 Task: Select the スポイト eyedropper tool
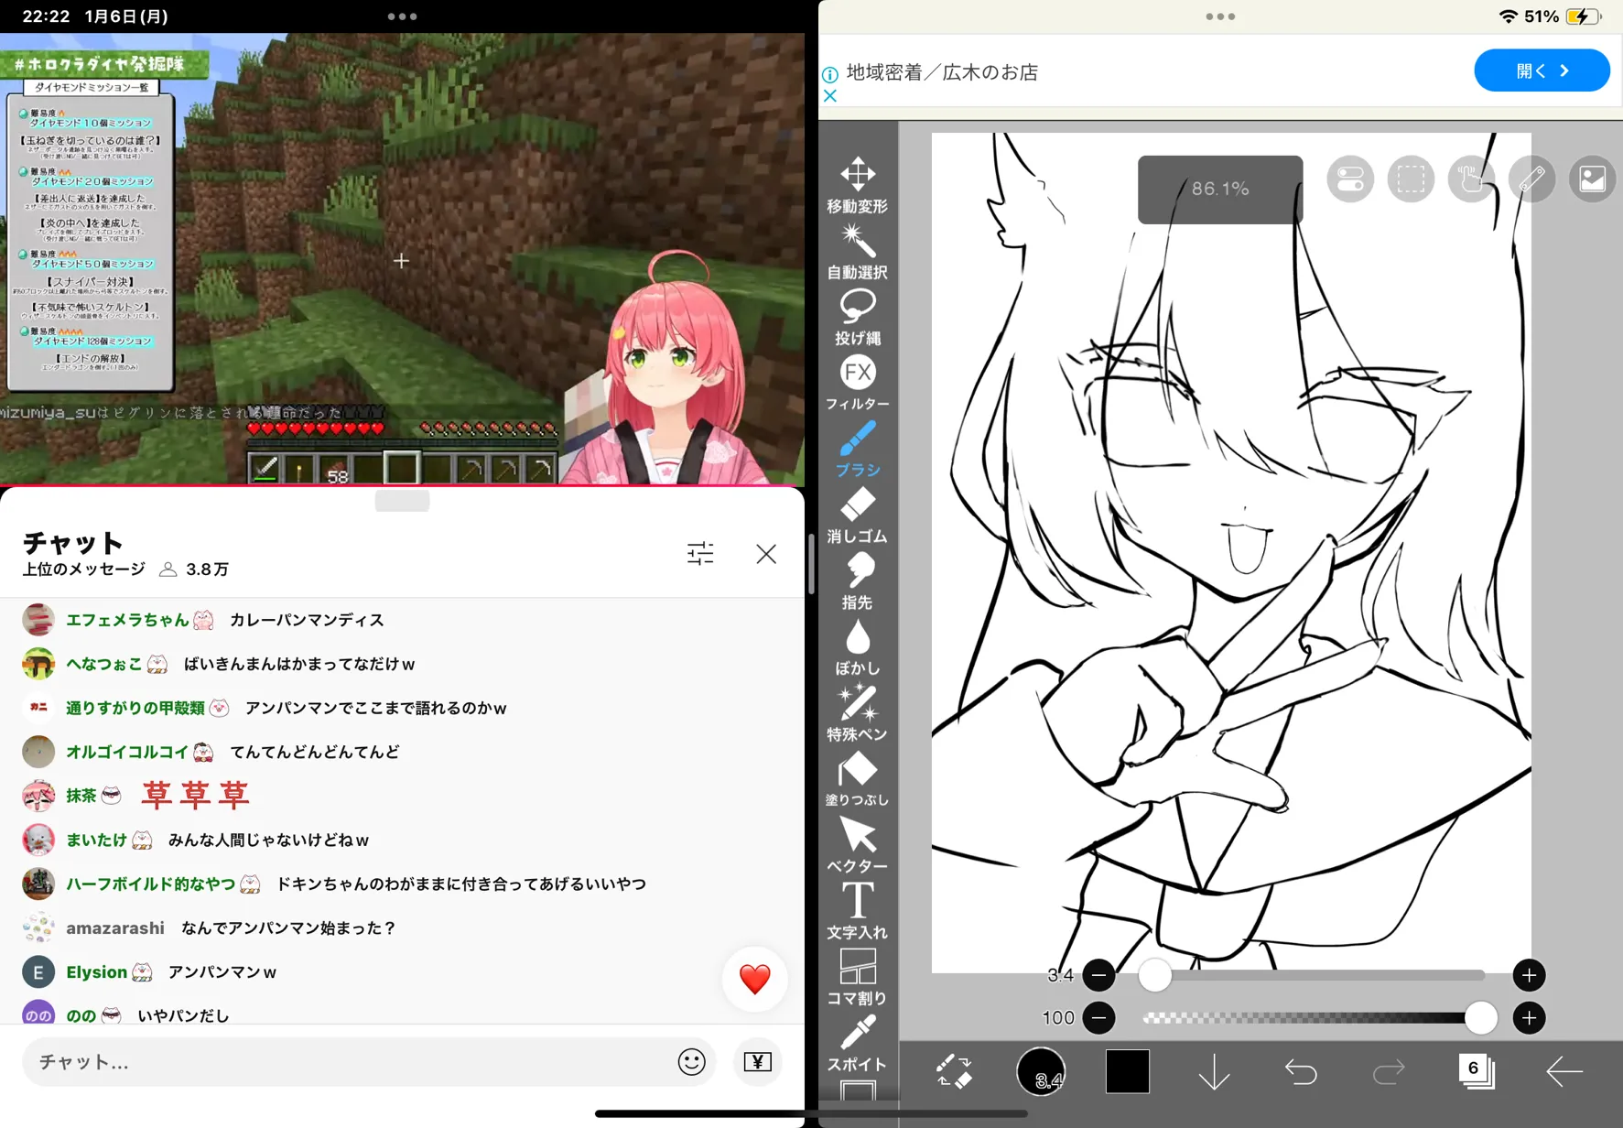pyautogui.click(x=857, y=1042)
